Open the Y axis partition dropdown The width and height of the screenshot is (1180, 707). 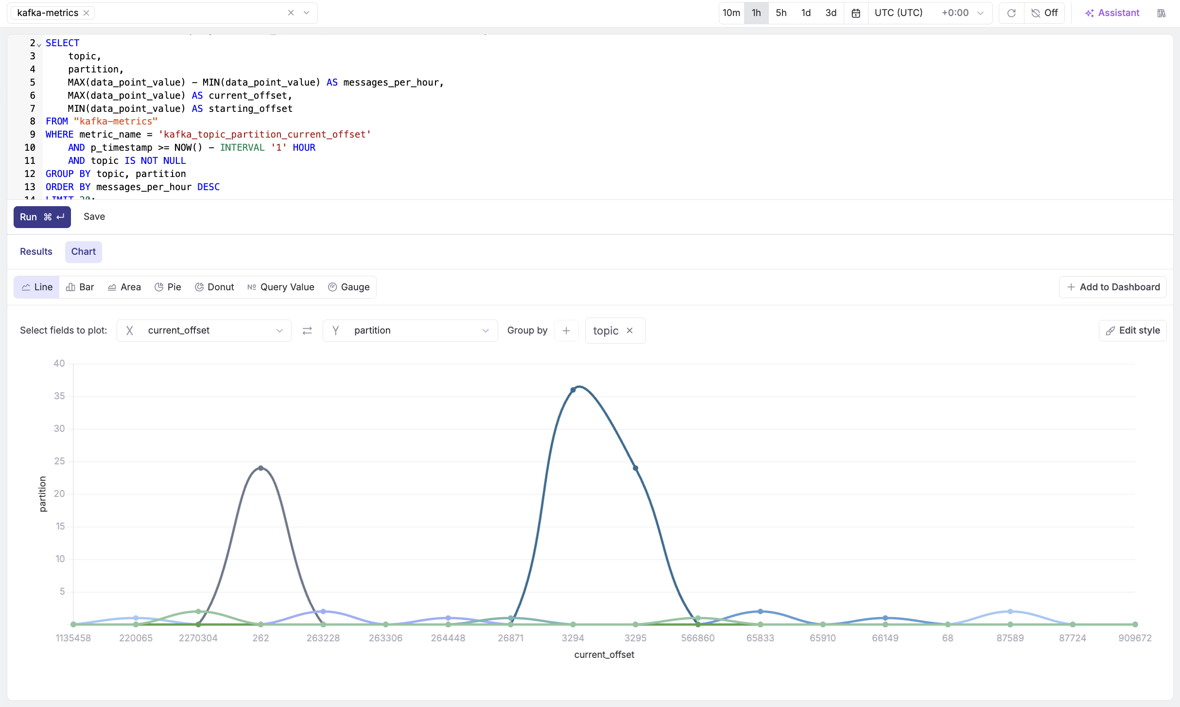point(410,331)
